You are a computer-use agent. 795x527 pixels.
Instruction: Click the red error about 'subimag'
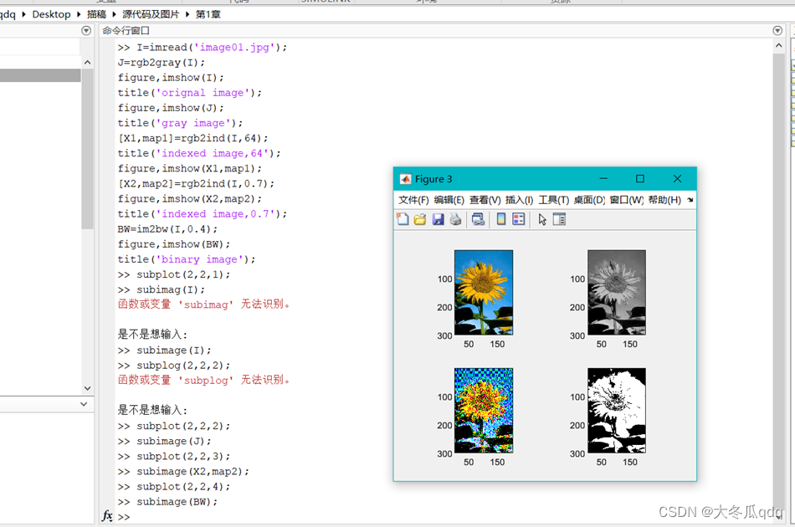tap(204, 304)
